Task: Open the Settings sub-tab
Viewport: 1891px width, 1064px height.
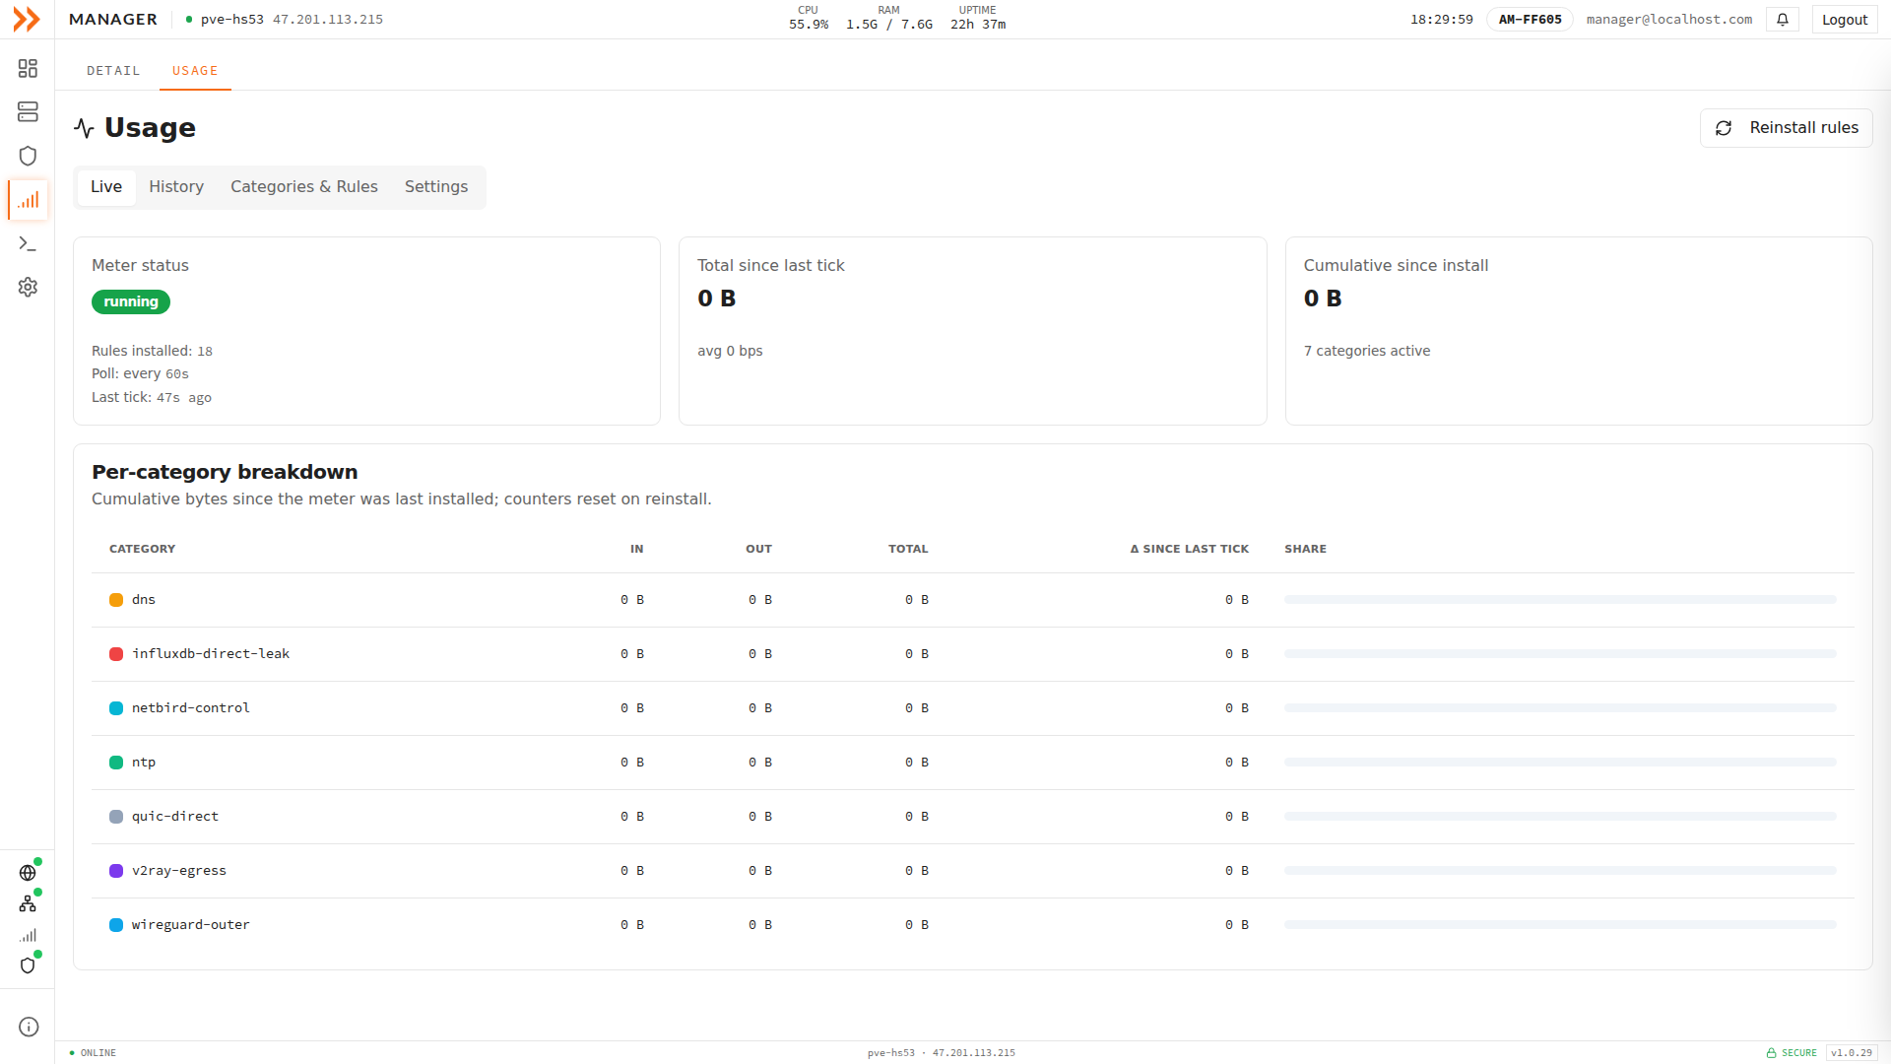Action: click(436, 187)
